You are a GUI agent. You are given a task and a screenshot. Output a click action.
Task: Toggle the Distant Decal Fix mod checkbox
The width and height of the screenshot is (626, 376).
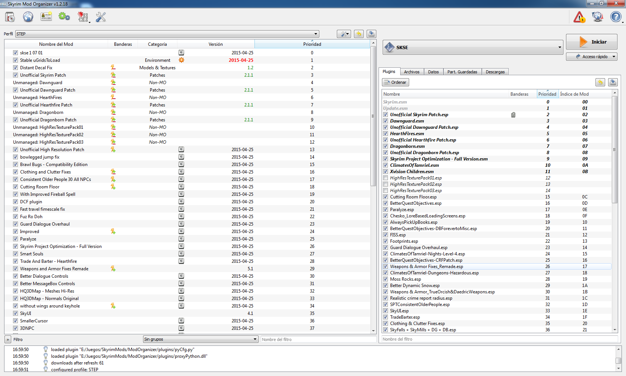pyautogui.click(x=15, y=67)
